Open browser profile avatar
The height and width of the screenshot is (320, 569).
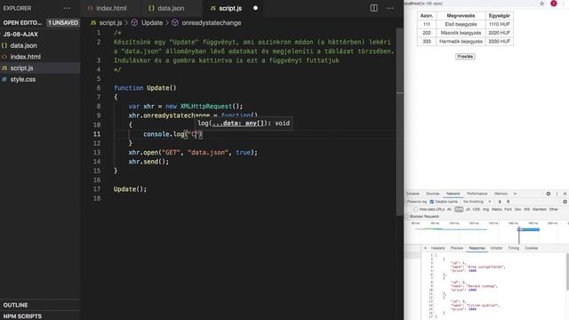click(x=554, y=4)
